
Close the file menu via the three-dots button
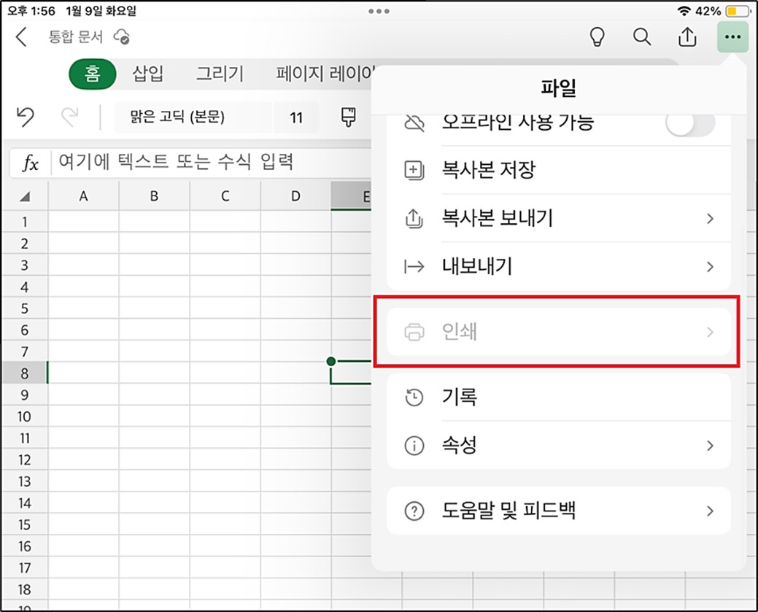tap(732, 37)
